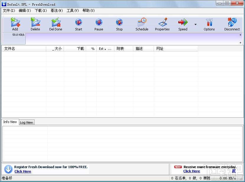The width and height of the screenshot is (245, 182).
Task: Open the 编辑(Y) menu
Action: click(25, 11)
